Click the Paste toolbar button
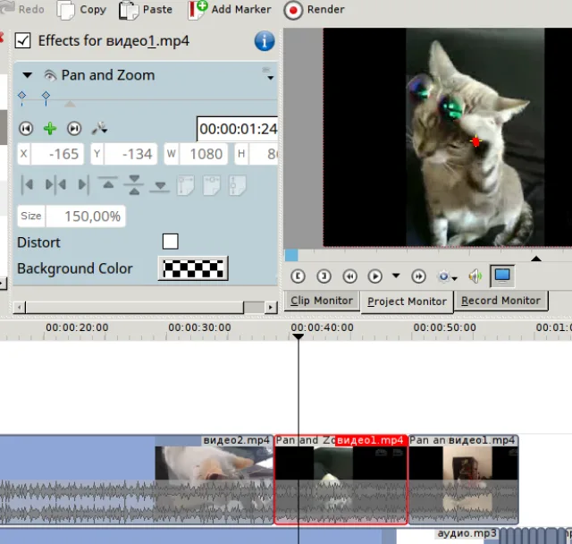The image size is (572, 544). tap(146, 10)
